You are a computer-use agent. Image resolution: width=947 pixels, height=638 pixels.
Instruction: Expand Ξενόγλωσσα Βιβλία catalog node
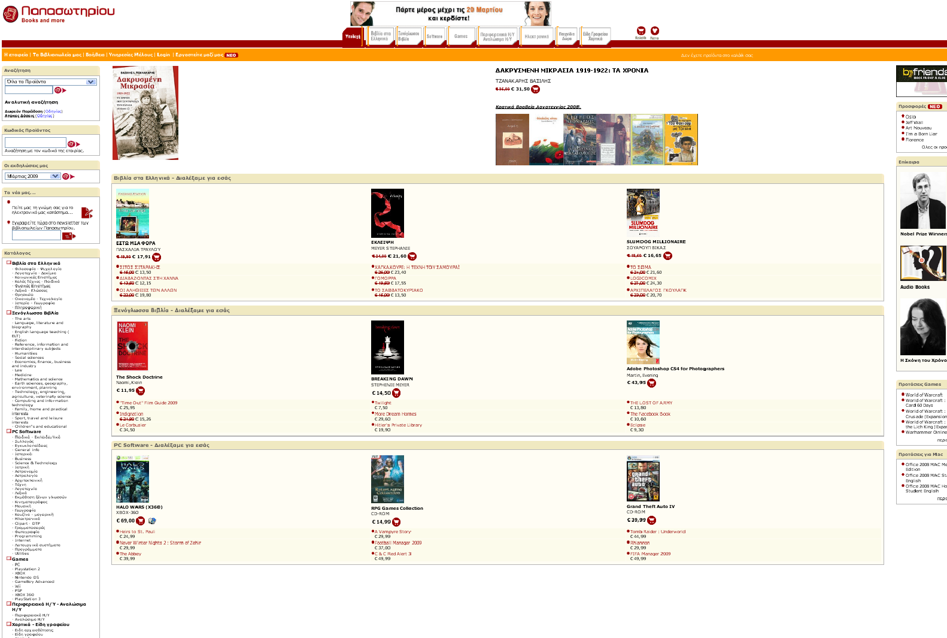tap(9, 312)
